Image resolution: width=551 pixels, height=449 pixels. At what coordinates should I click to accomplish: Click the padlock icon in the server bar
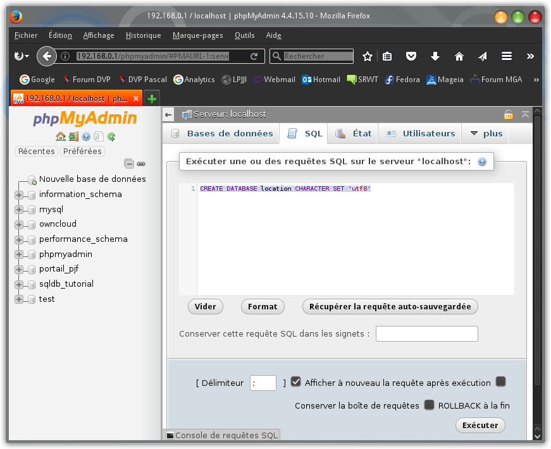pos(508,114)
